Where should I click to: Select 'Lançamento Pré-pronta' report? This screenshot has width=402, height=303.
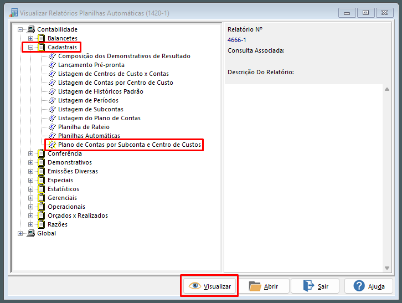tap(91, 65)
